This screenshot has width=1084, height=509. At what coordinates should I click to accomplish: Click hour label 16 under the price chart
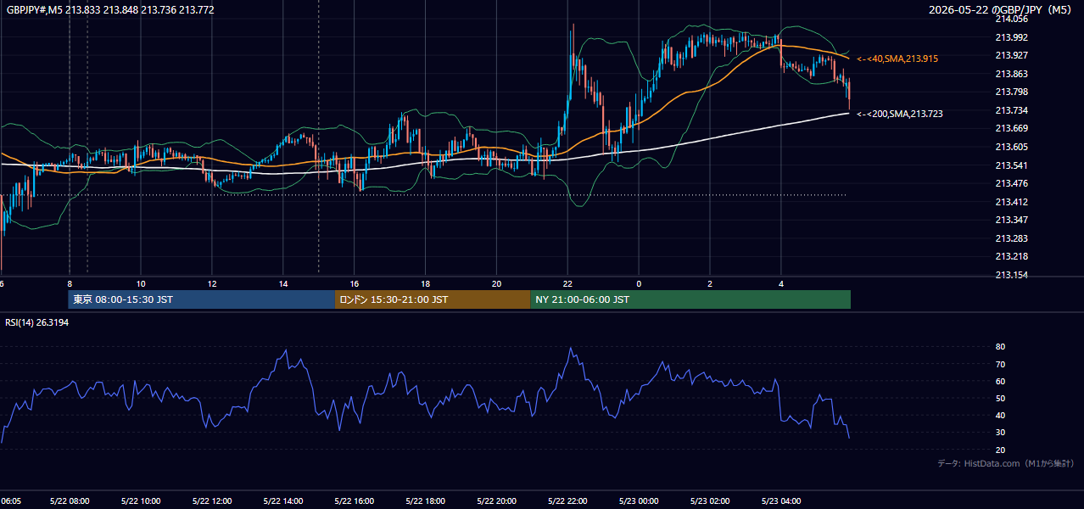(355, 283)
